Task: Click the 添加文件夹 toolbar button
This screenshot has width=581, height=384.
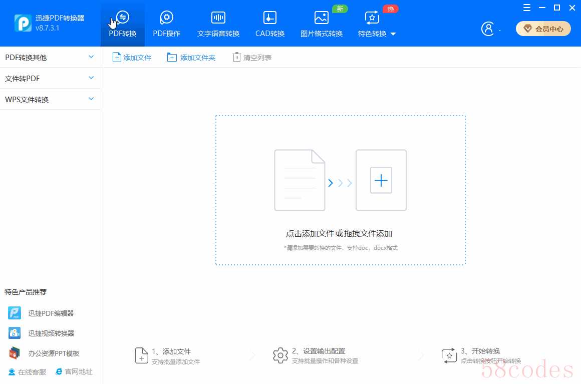Action: pyautogui.click(x=191, y=58)
